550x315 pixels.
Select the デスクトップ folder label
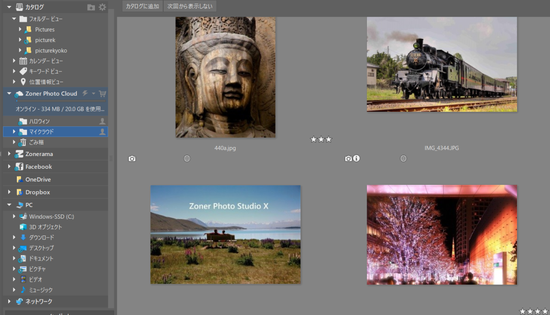41,248
